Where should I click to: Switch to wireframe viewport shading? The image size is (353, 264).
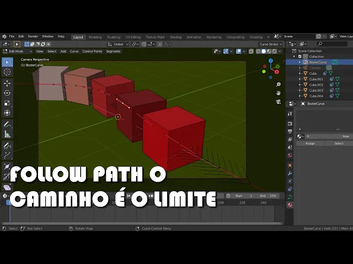point(258,51)
